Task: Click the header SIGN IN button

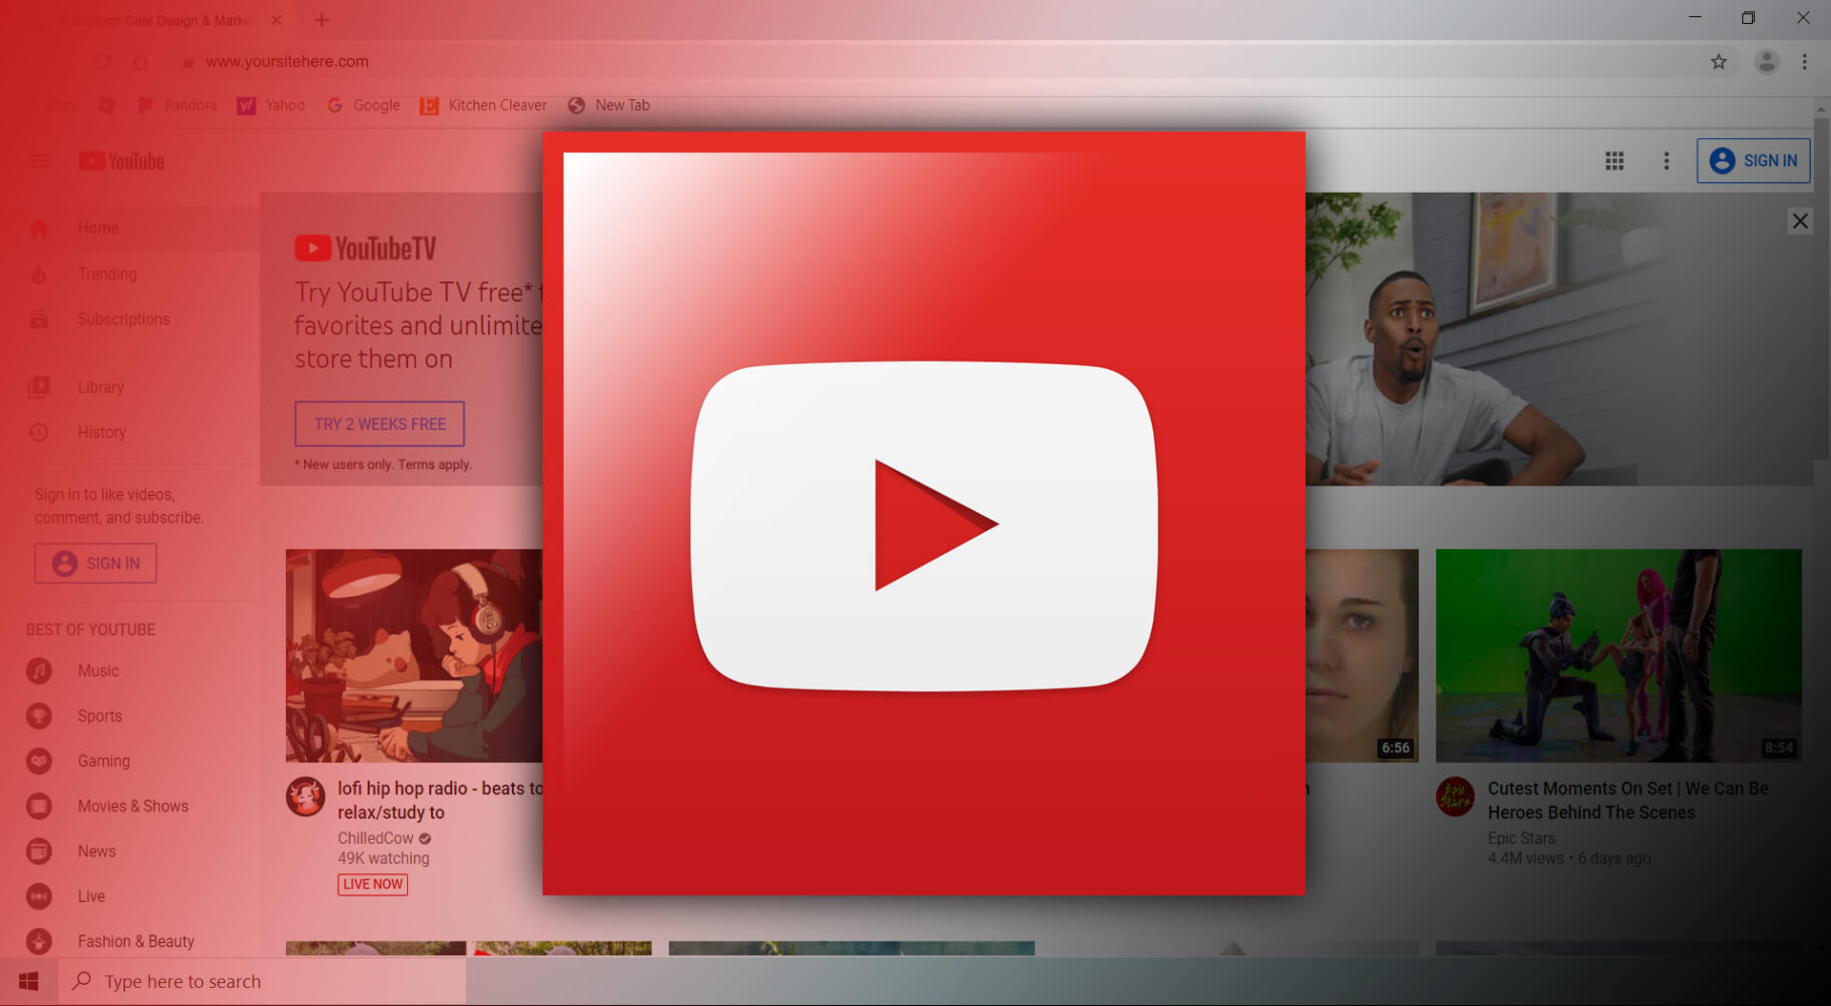Action: (x=1753, y=161)
